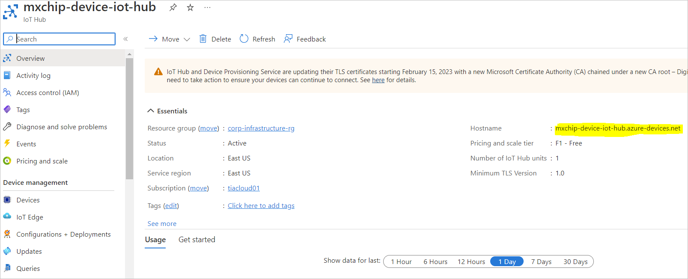
Task: Click the Updates icon in sidebar
Action: [7, 251]
